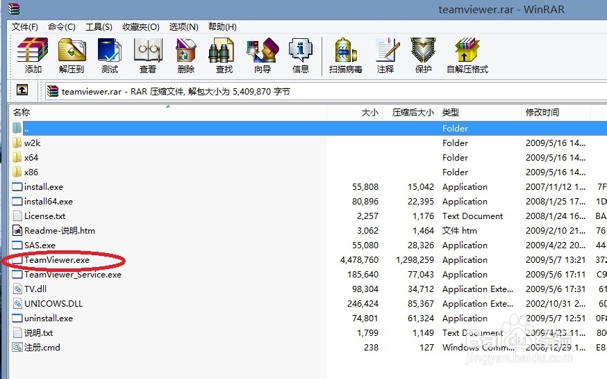Select the TeamViewer_Service.exe file name
This screenshot has height=379, width=607.
tap(73, 275)
